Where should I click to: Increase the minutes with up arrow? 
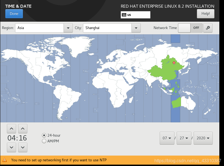(23, 129)
